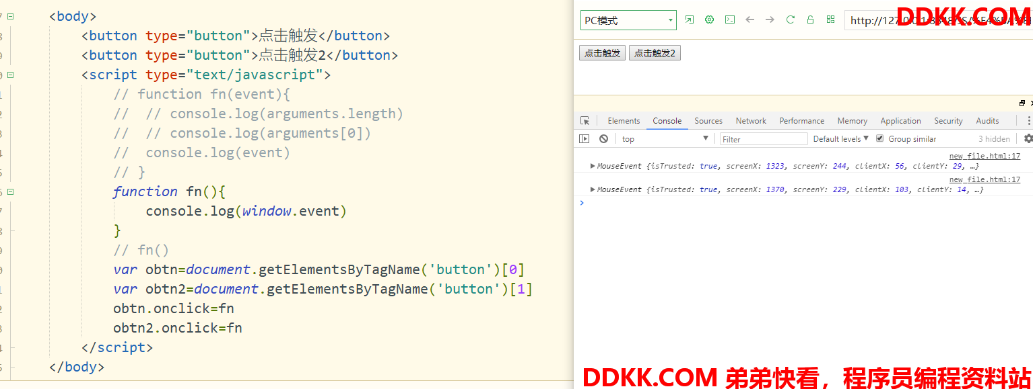Click the closing "</script>" tag line

pyautogui.click(x=117, y=347)
